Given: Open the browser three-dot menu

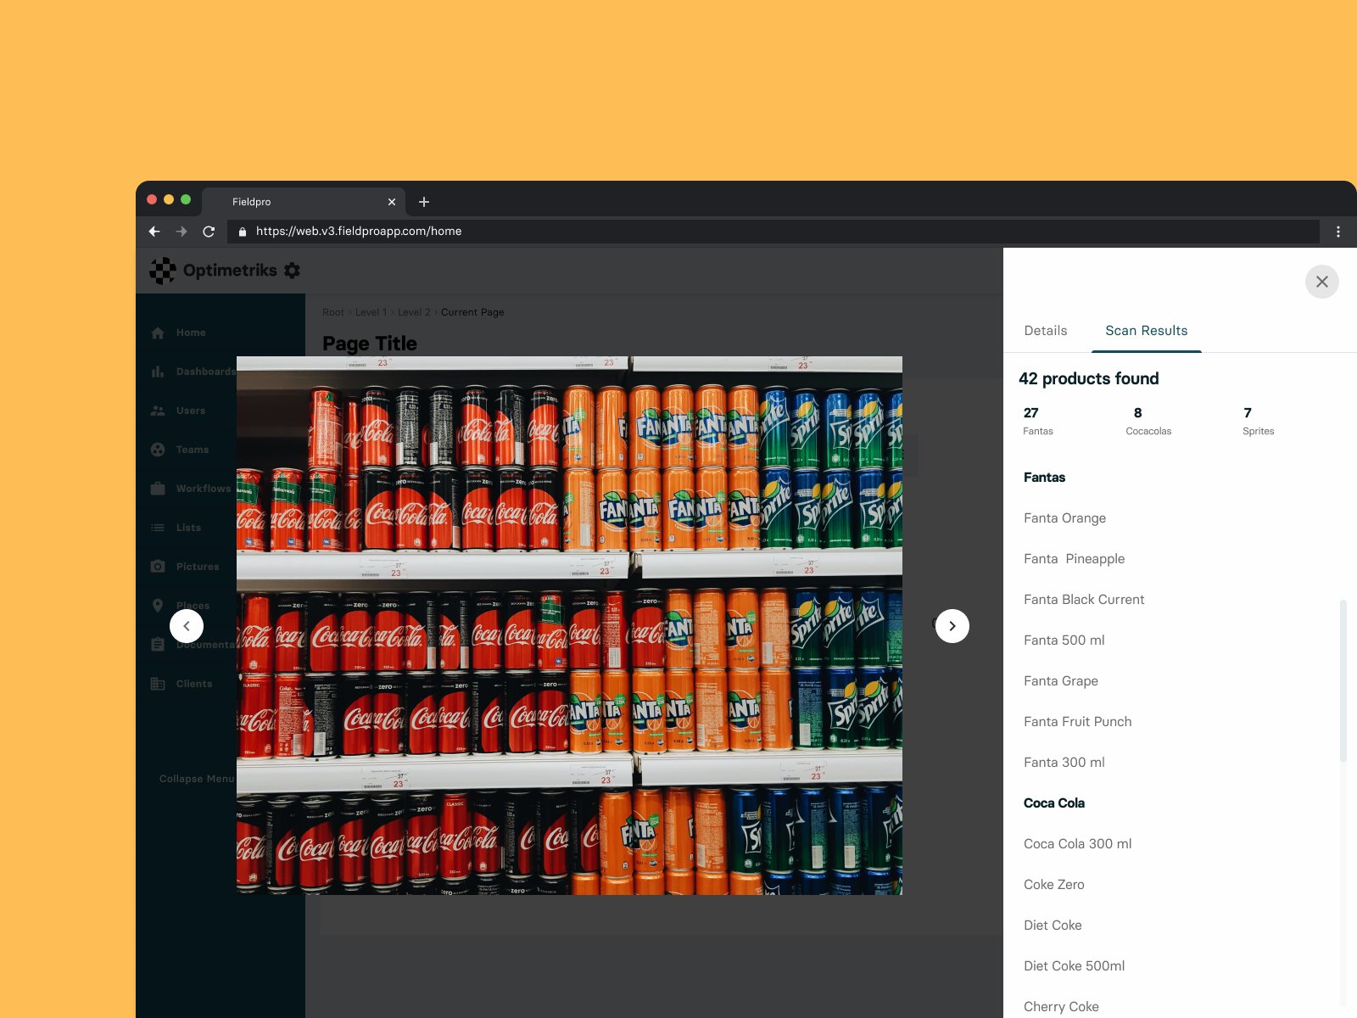Looking at the screenshot, I should pos(1338,232).
